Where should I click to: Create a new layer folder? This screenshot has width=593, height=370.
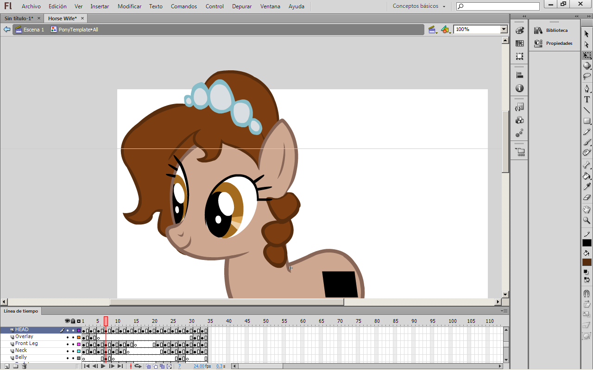pos(15,366)
